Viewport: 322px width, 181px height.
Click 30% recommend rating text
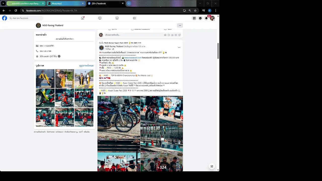(48, 56)
